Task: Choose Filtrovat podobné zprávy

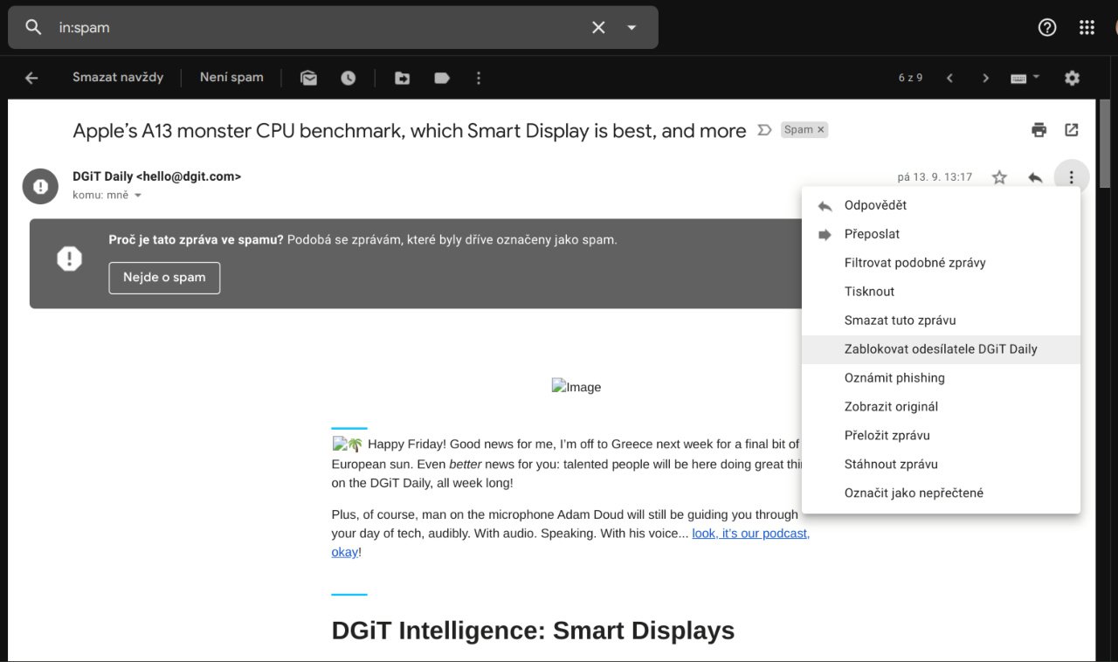Action: (x=941, y=263)
